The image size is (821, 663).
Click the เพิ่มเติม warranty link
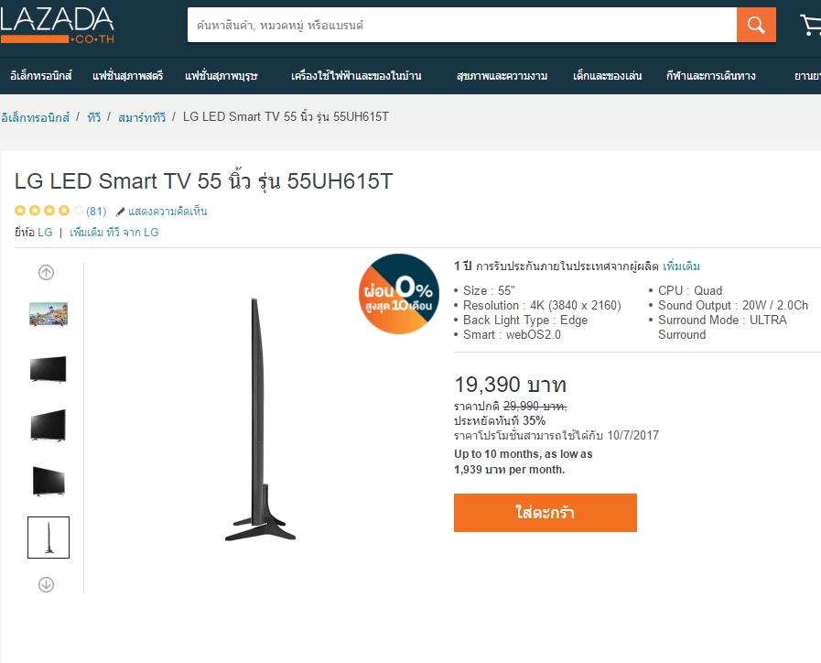click(x=681, y=266)
